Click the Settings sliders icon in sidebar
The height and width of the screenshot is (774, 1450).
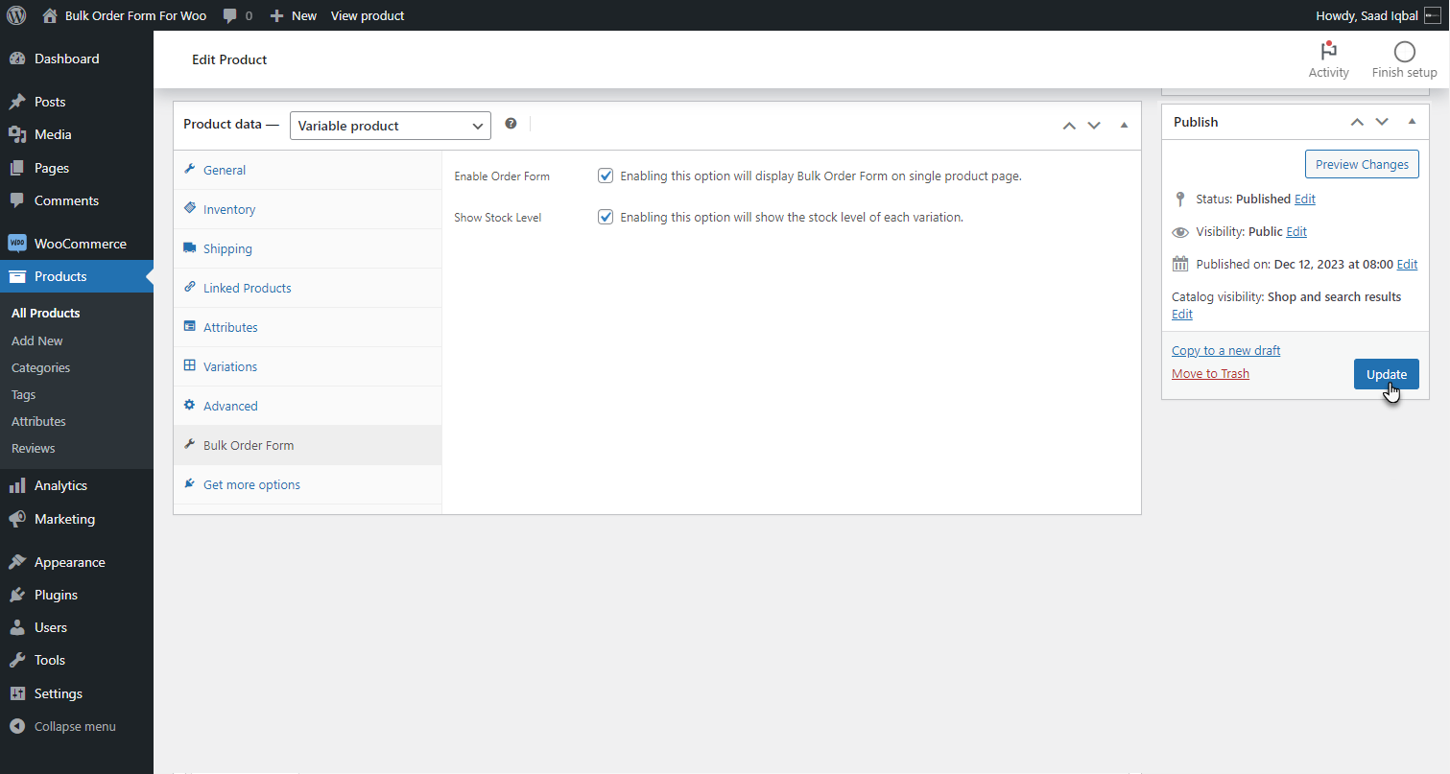(x=17, y=693)
